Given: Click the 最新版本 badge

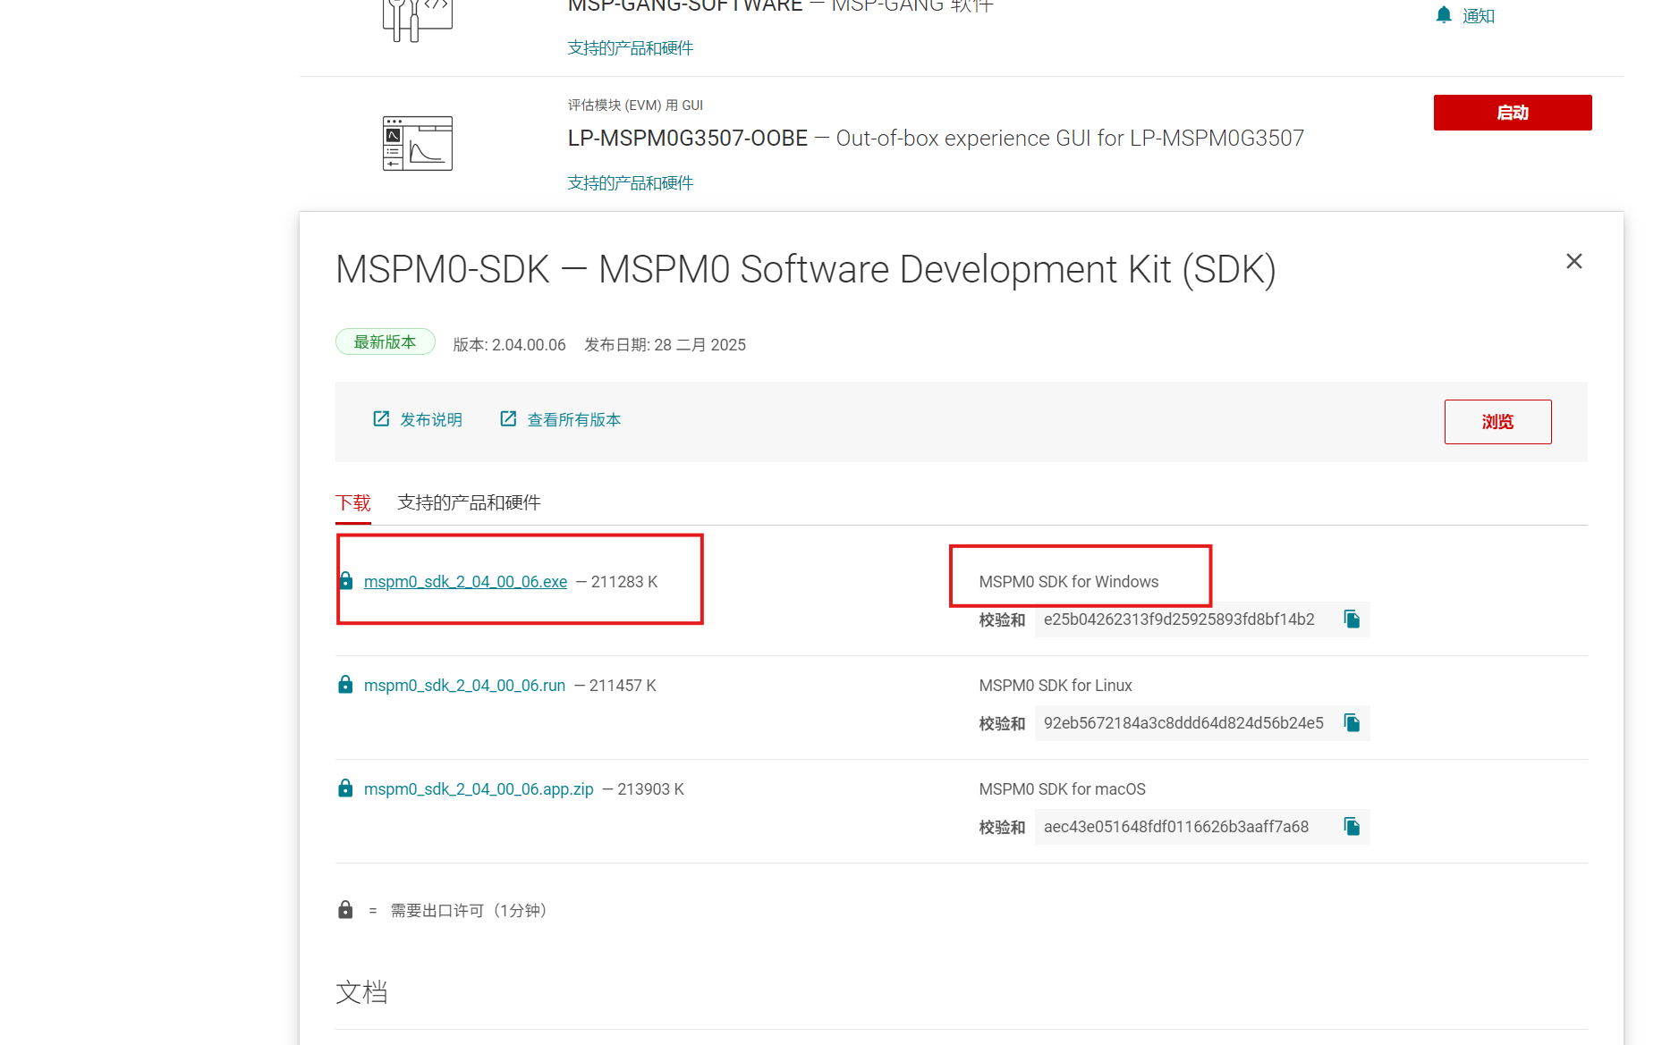Looking at the screenshot, I should 386,342.
